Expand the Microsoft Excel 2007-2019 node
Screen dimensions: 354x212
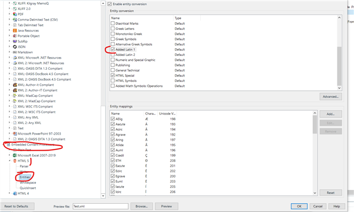pyautogui.click(x=9, y=155)
